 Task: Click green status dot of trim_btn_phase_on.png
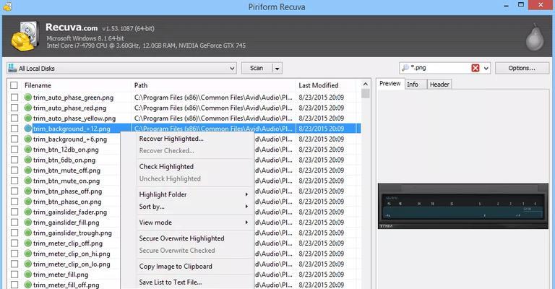(28, 202)
